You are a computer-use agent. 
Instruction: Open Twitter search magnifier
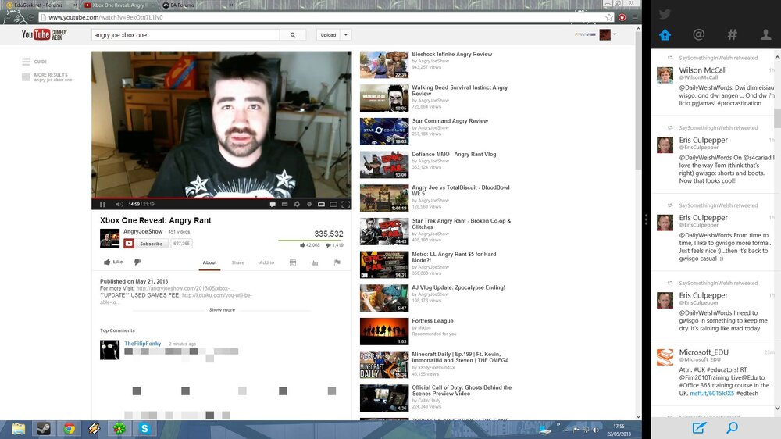coord(733,427)
